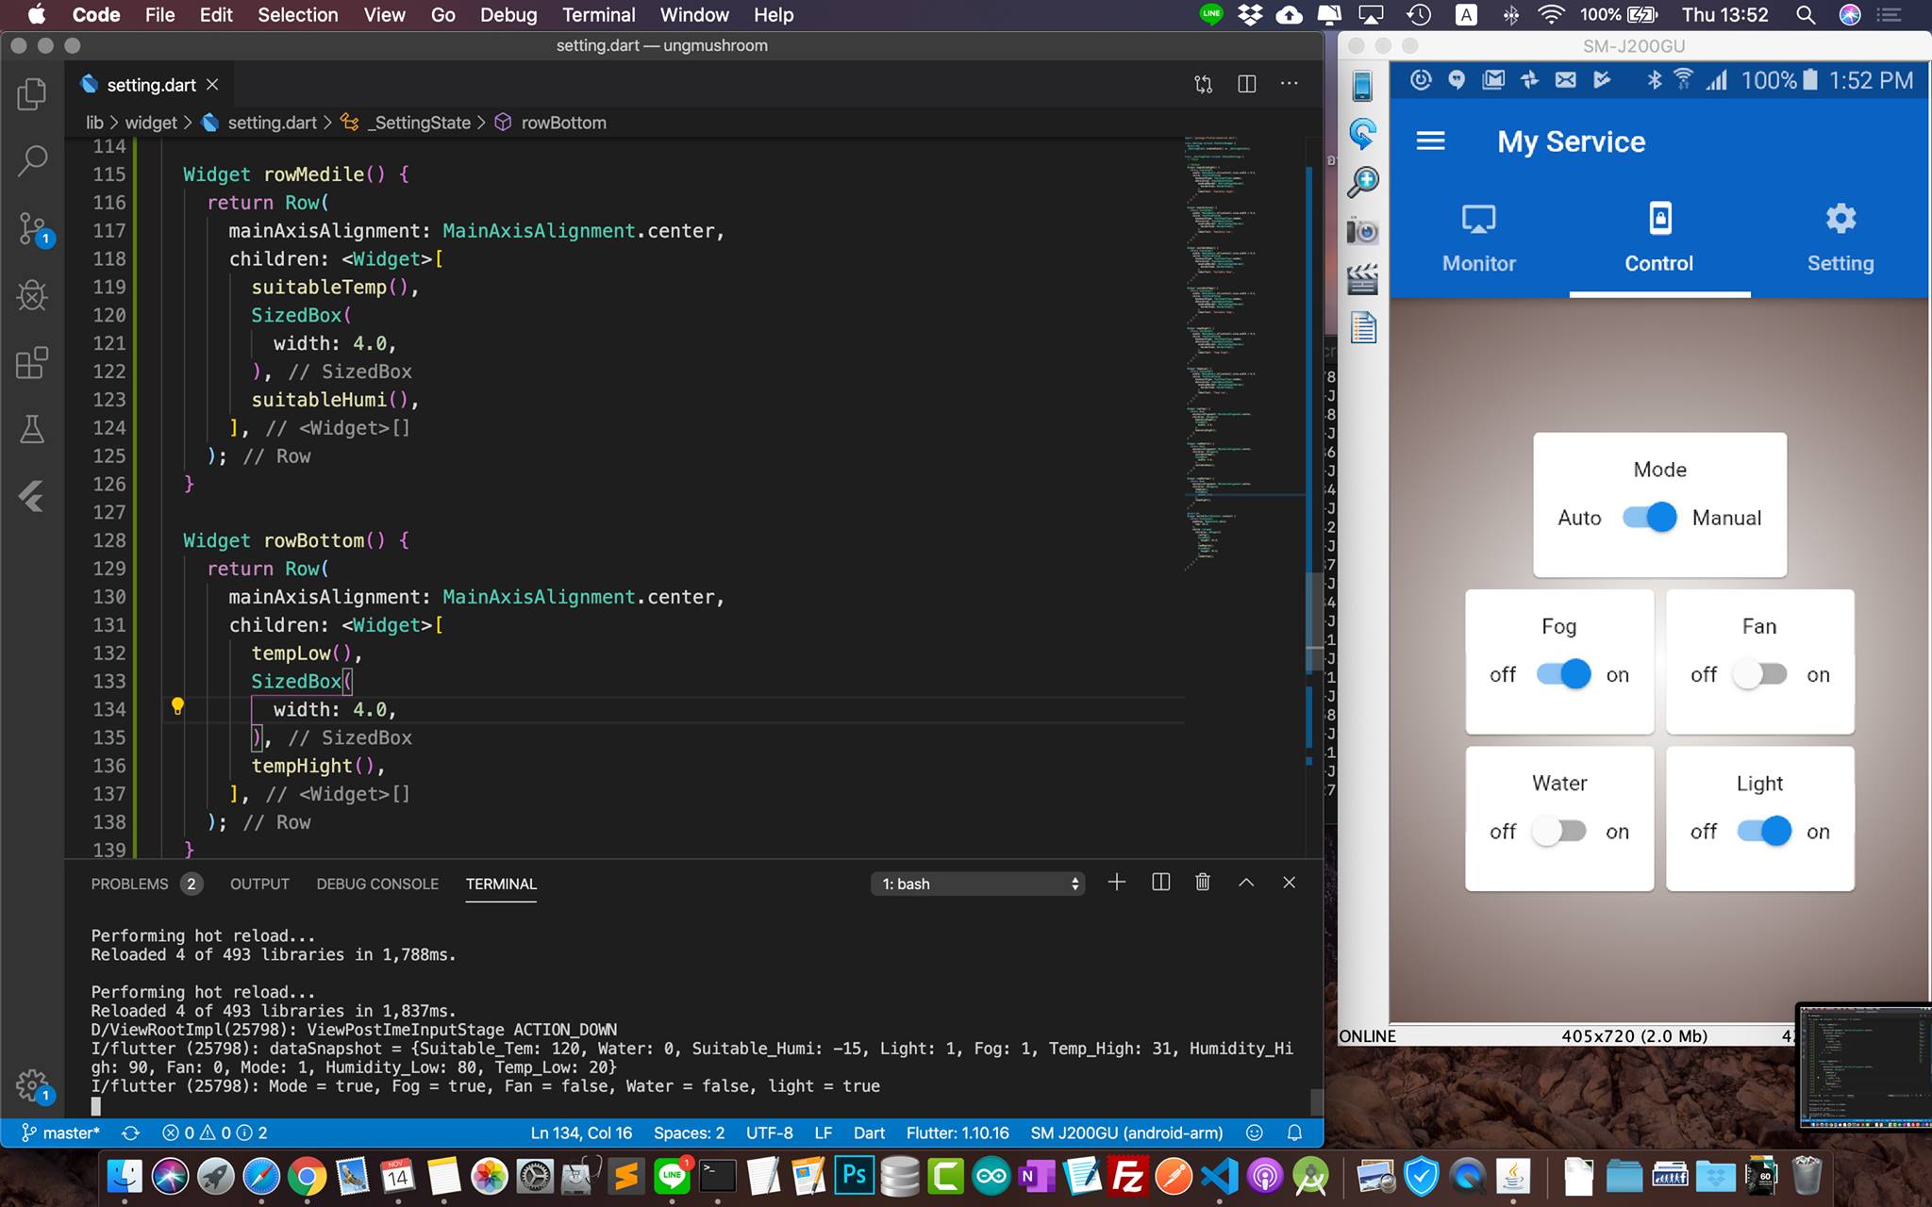Image resolution: width=1932 pixels, height=1207 pixels.
Task: Click the camera screenshot icon in SM-J200GU sidebar
Action: click(1362, 231)
